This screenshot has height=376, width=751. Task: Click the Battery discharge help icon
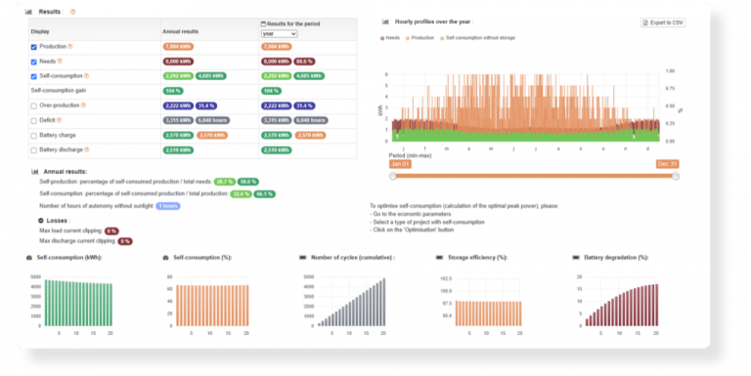coord(87,149)
